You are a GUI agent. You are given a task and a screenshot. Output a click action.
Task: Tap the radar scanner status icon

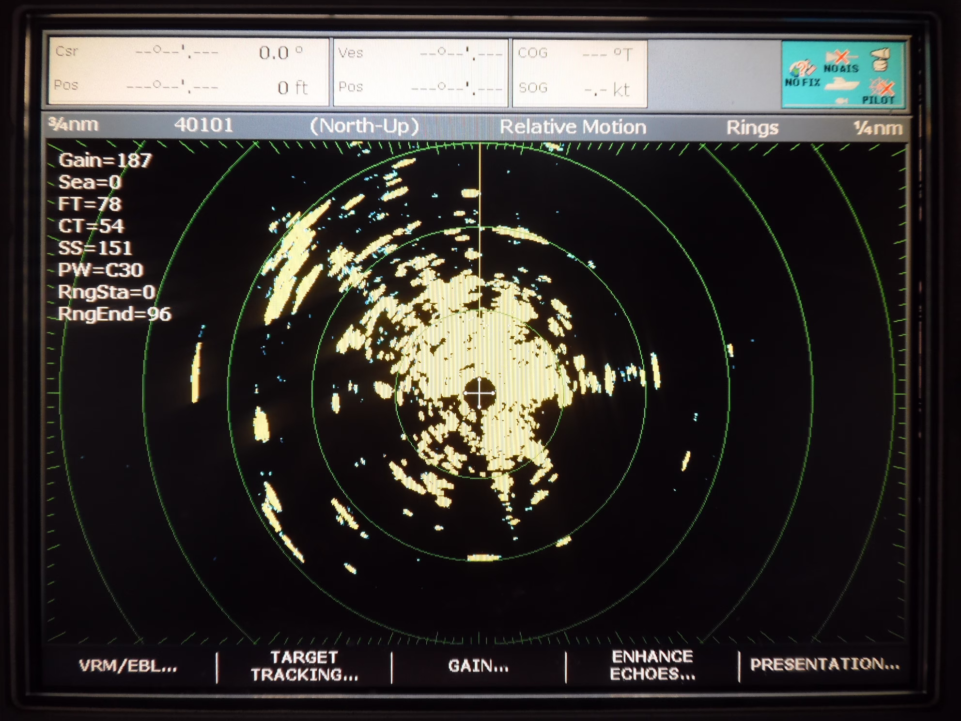point(880,60)
